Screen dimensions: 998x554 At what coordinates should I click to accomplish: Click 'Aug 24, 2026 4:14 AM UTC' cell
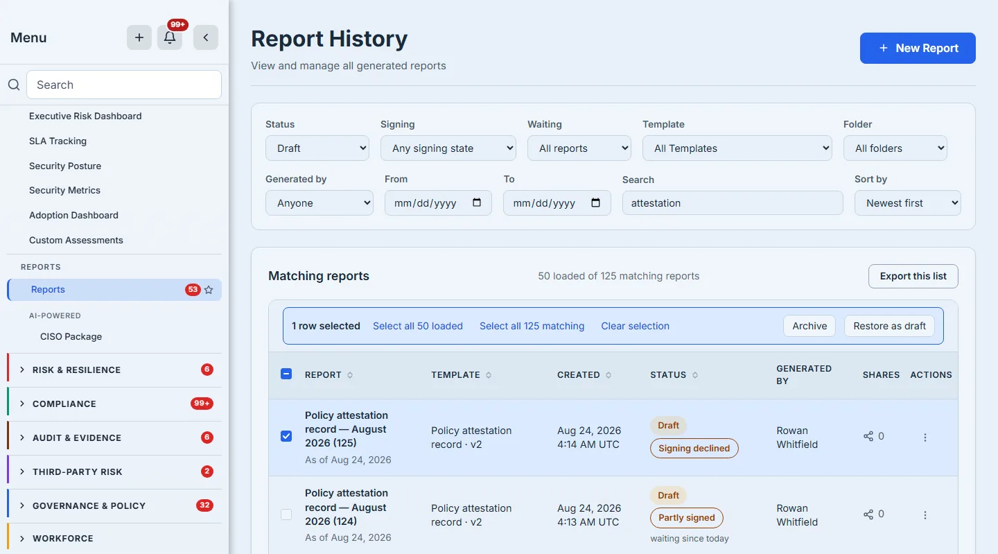[x=589, y=438]
